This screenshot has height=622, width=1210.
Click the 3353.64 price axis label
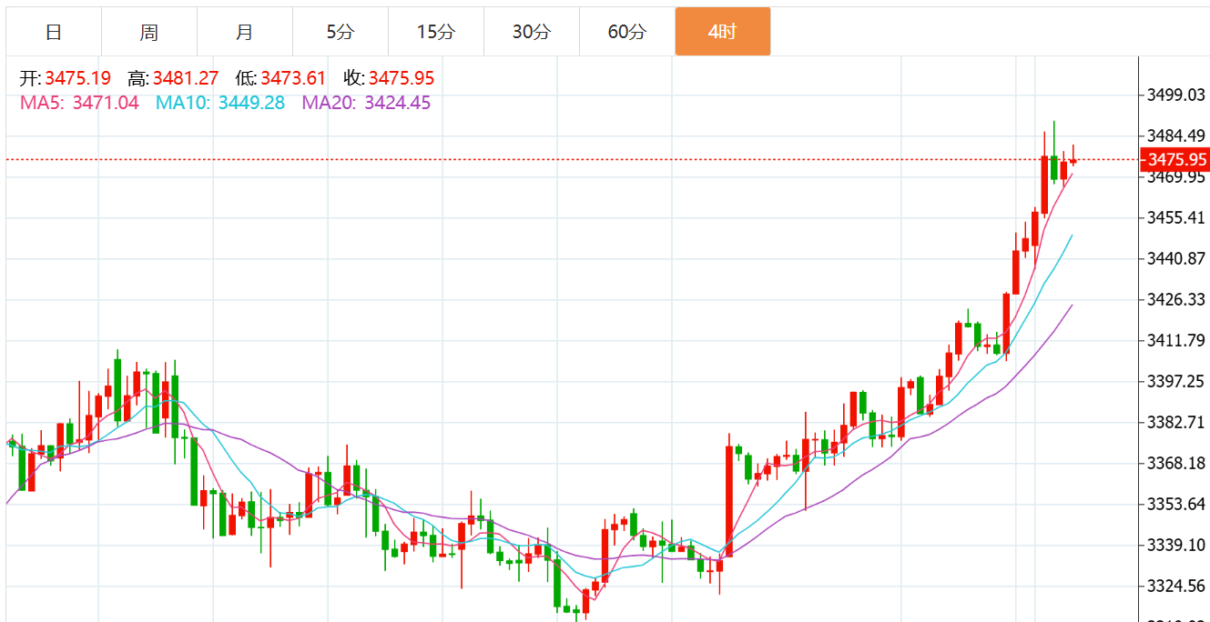(1176, 504)
